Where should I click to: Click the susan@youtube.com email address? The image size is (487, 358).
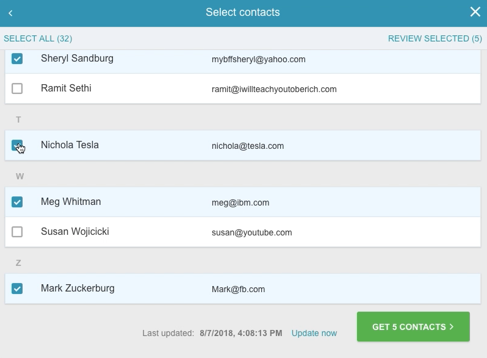252,232
